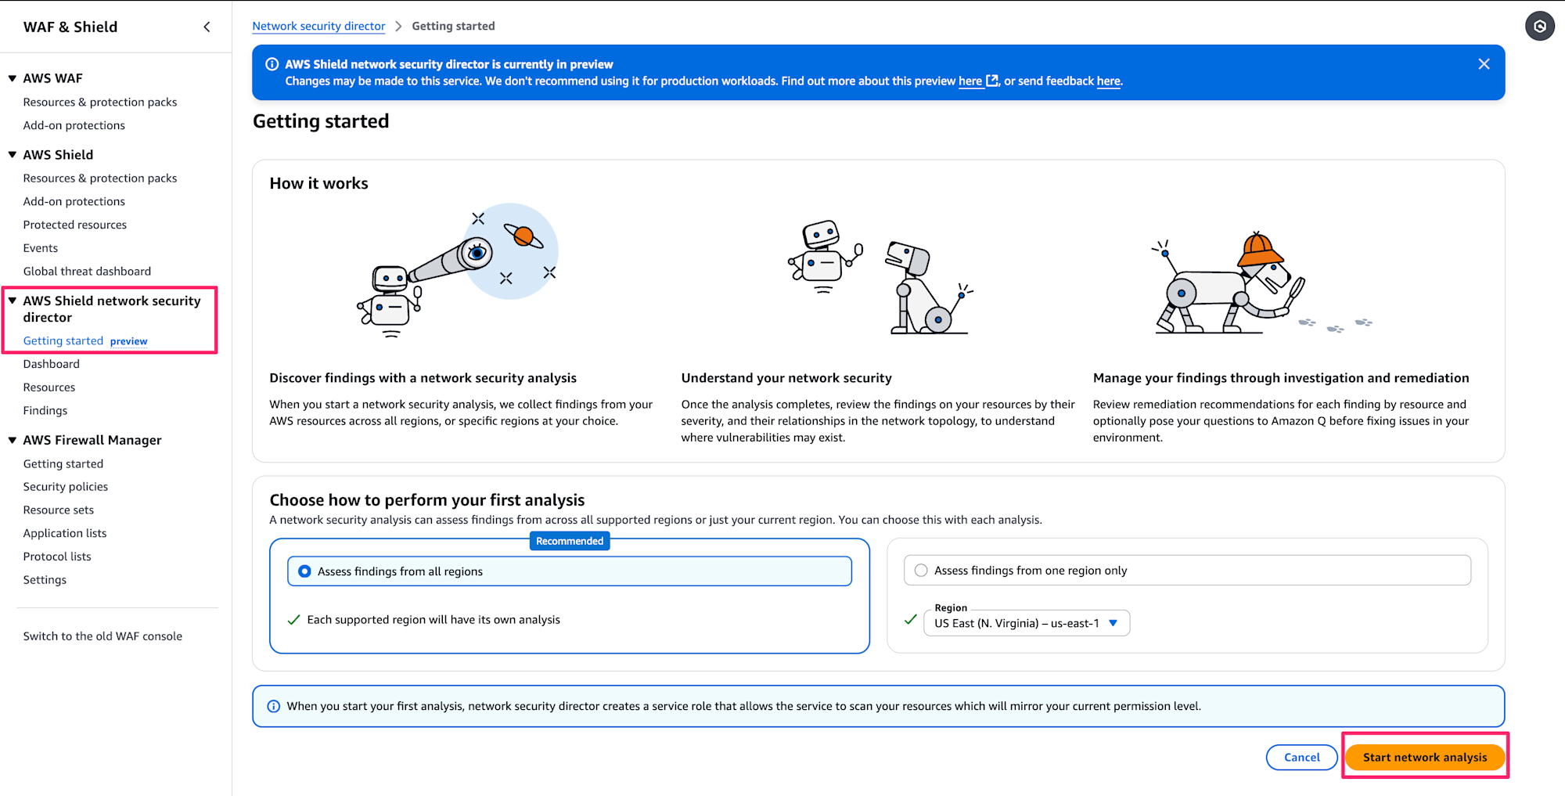1565x796 pixels.
Task: Open Resources & protection packs under AWS Shield
Action: click(x=100, y=178)
